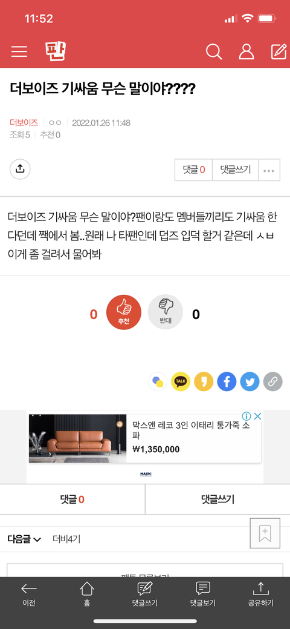Tap the Pann logo
This screenshot has width=290, height=629.
pyautogui.click(x=56, y=51)
